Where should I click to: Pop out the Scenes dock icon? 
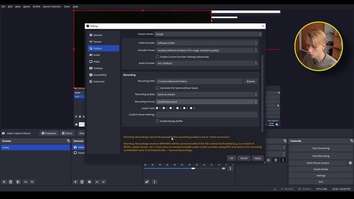[68, 141]
